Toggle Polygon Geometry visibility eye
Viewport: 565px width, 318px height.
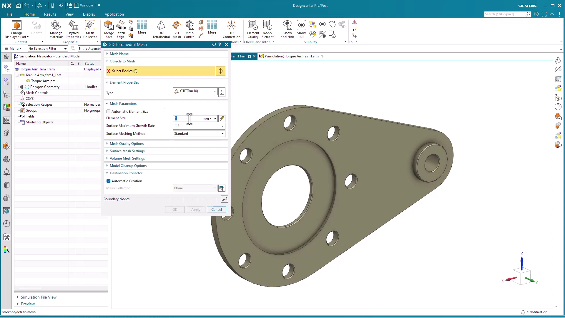pos(22,87)
